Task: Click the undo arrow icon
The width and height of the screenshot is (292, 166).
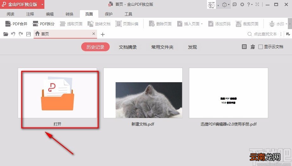Action: click(13, 34)
